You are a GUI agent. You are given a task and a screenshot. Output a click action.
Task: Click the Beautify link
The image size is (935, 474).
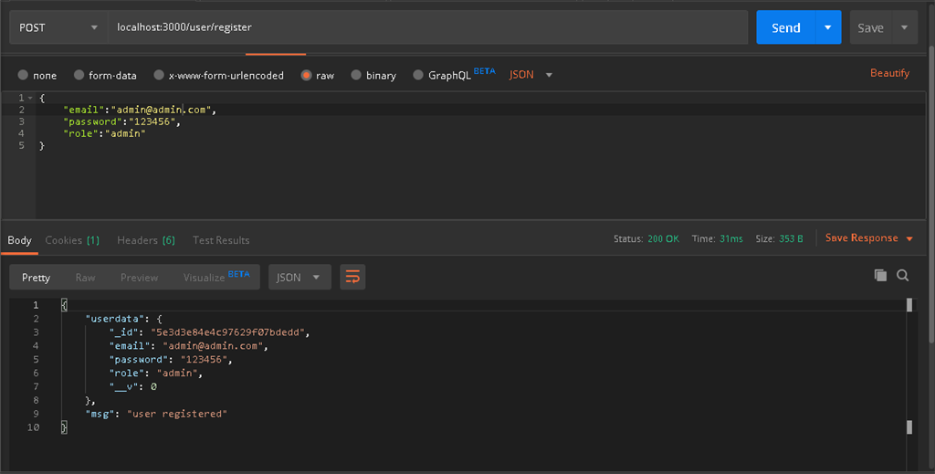(889, 73)
